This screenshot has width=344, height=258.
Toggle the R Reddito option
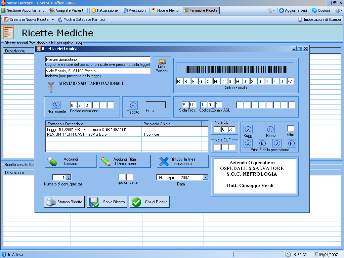[x=133, y=105]
